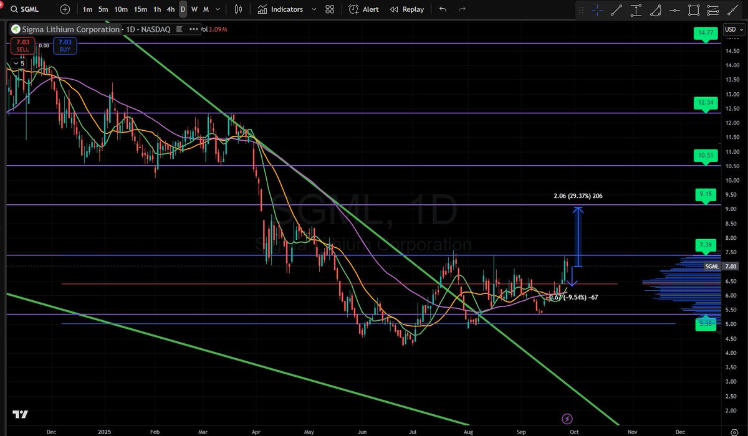Undo the last chart action
The image size is (748, 436).
coord(443,9)
